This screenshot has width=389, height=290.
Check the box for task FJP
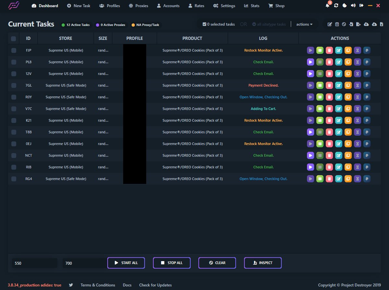(14, 50)
